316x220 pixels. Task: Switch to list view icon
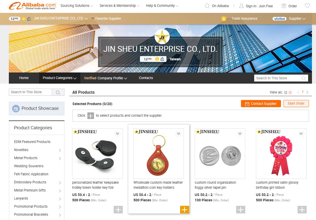[x=286, y=92]
